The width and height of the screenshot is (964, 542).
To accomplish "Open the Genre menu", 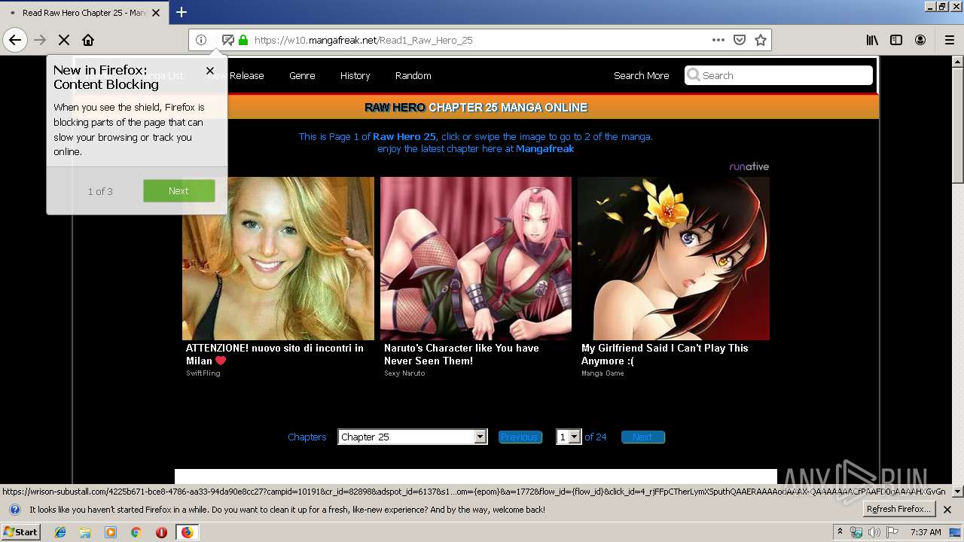I will tap(302, 75).
